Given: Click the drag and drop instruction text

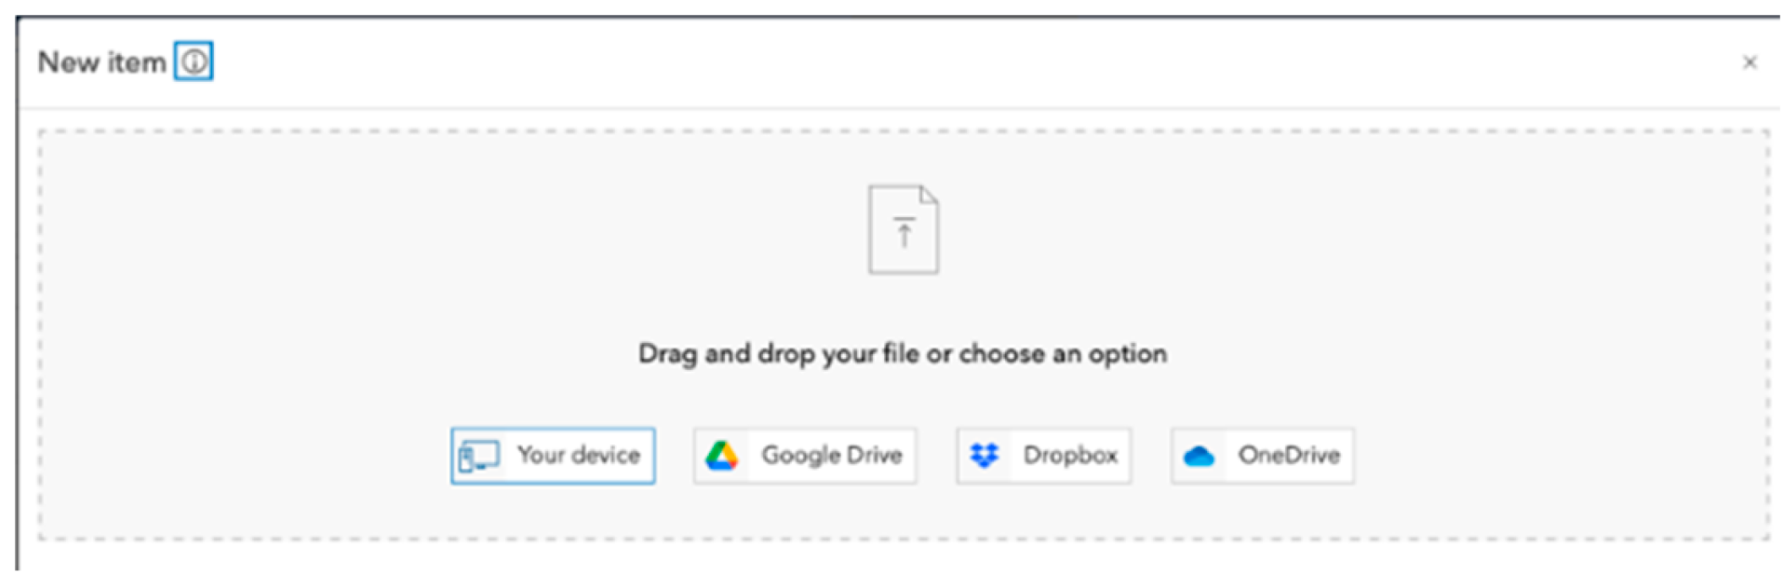Looking at the screenshot, I should 903,353.
